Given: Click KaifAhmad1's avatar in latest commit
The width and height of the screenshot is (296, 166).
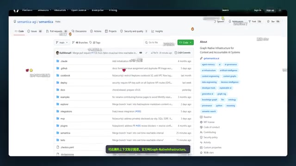Looking at the screenshot, I should (x=57, y=53).
